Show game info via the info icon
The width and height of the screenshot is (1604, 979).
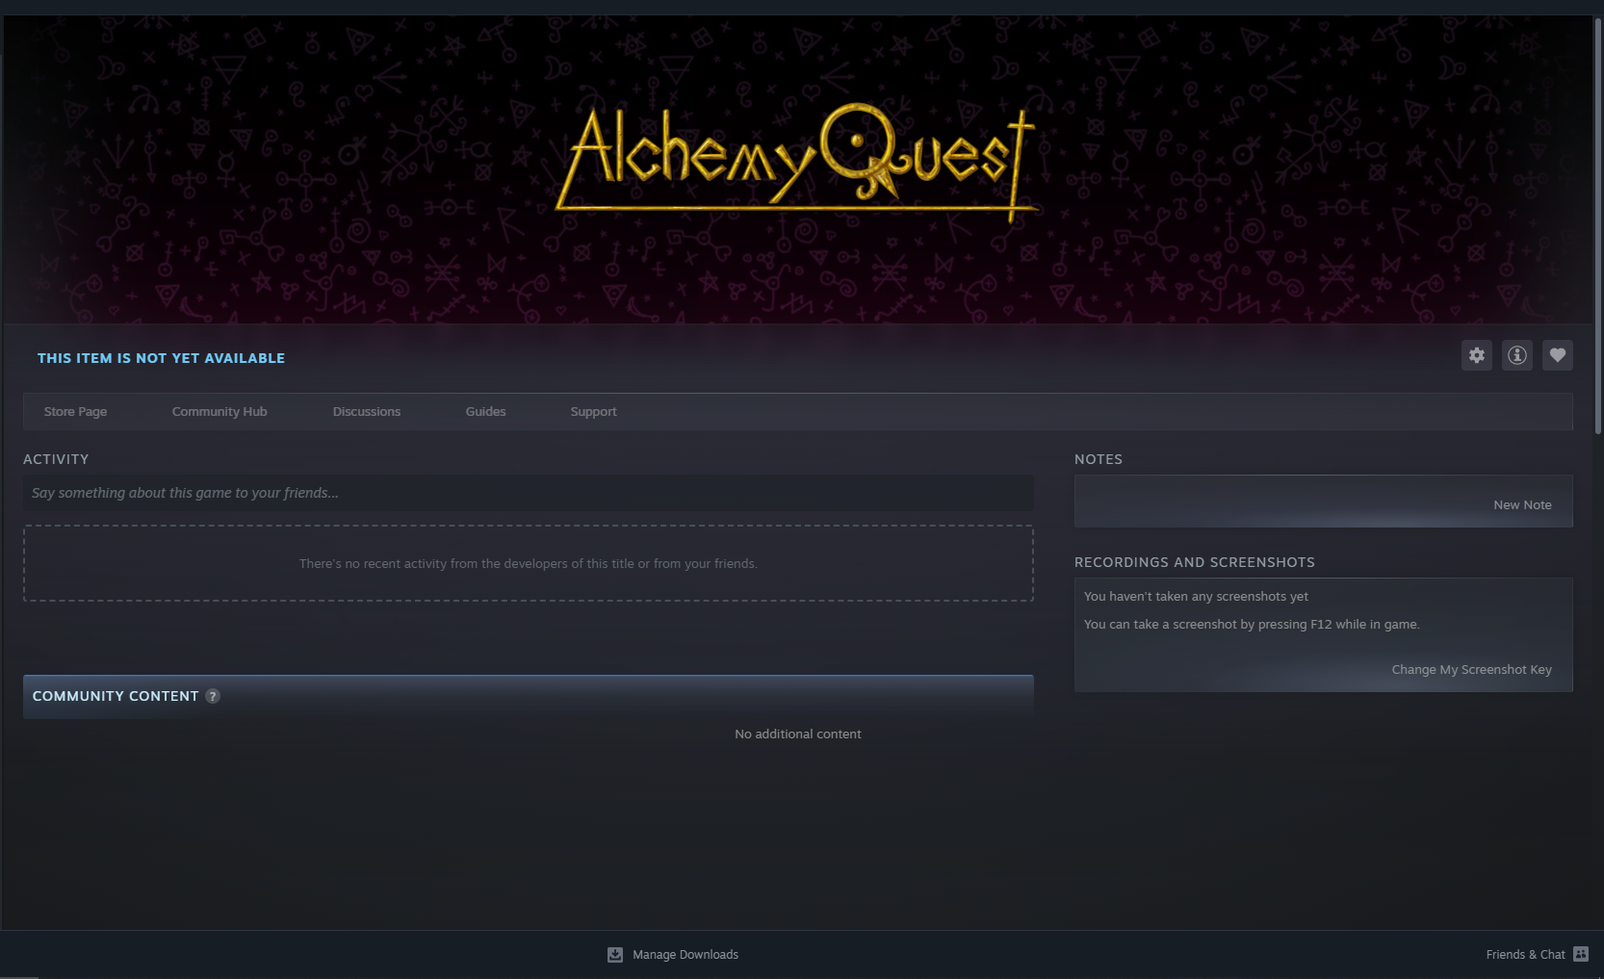[1516, 355]
